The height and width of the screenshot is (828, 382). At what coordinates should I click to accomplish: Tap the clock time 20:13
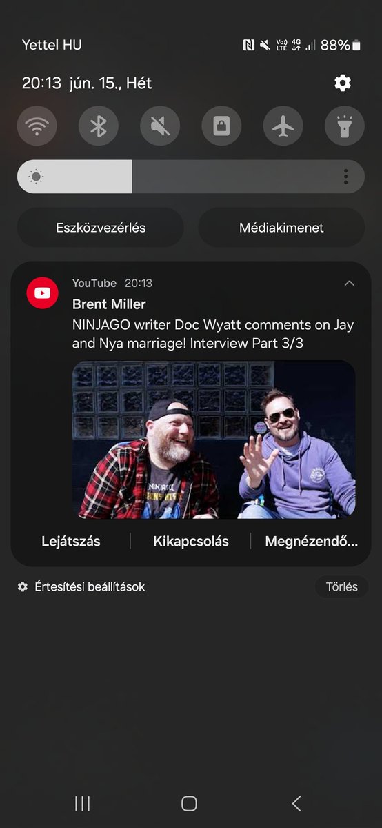pyautogui.click(x=42, y=83)
